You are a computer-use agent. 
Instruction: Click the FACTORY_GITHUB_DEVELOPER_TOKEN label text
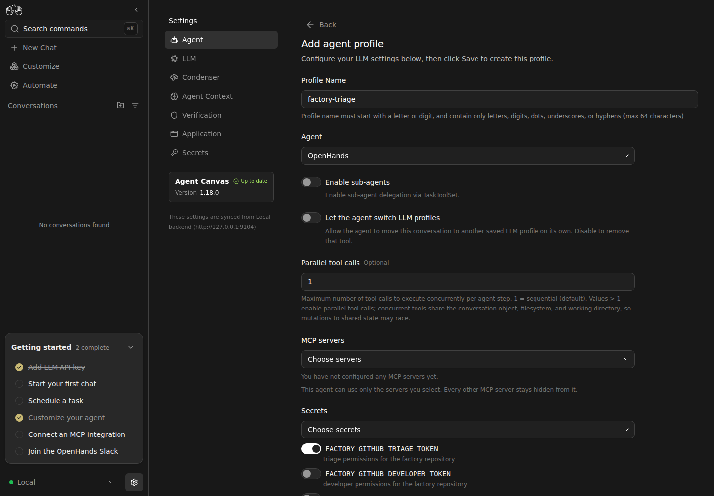point(388,474)
